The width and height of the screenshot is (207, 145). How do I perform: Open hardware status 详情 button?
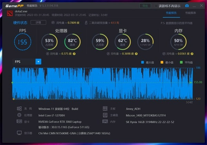point(38,22)
